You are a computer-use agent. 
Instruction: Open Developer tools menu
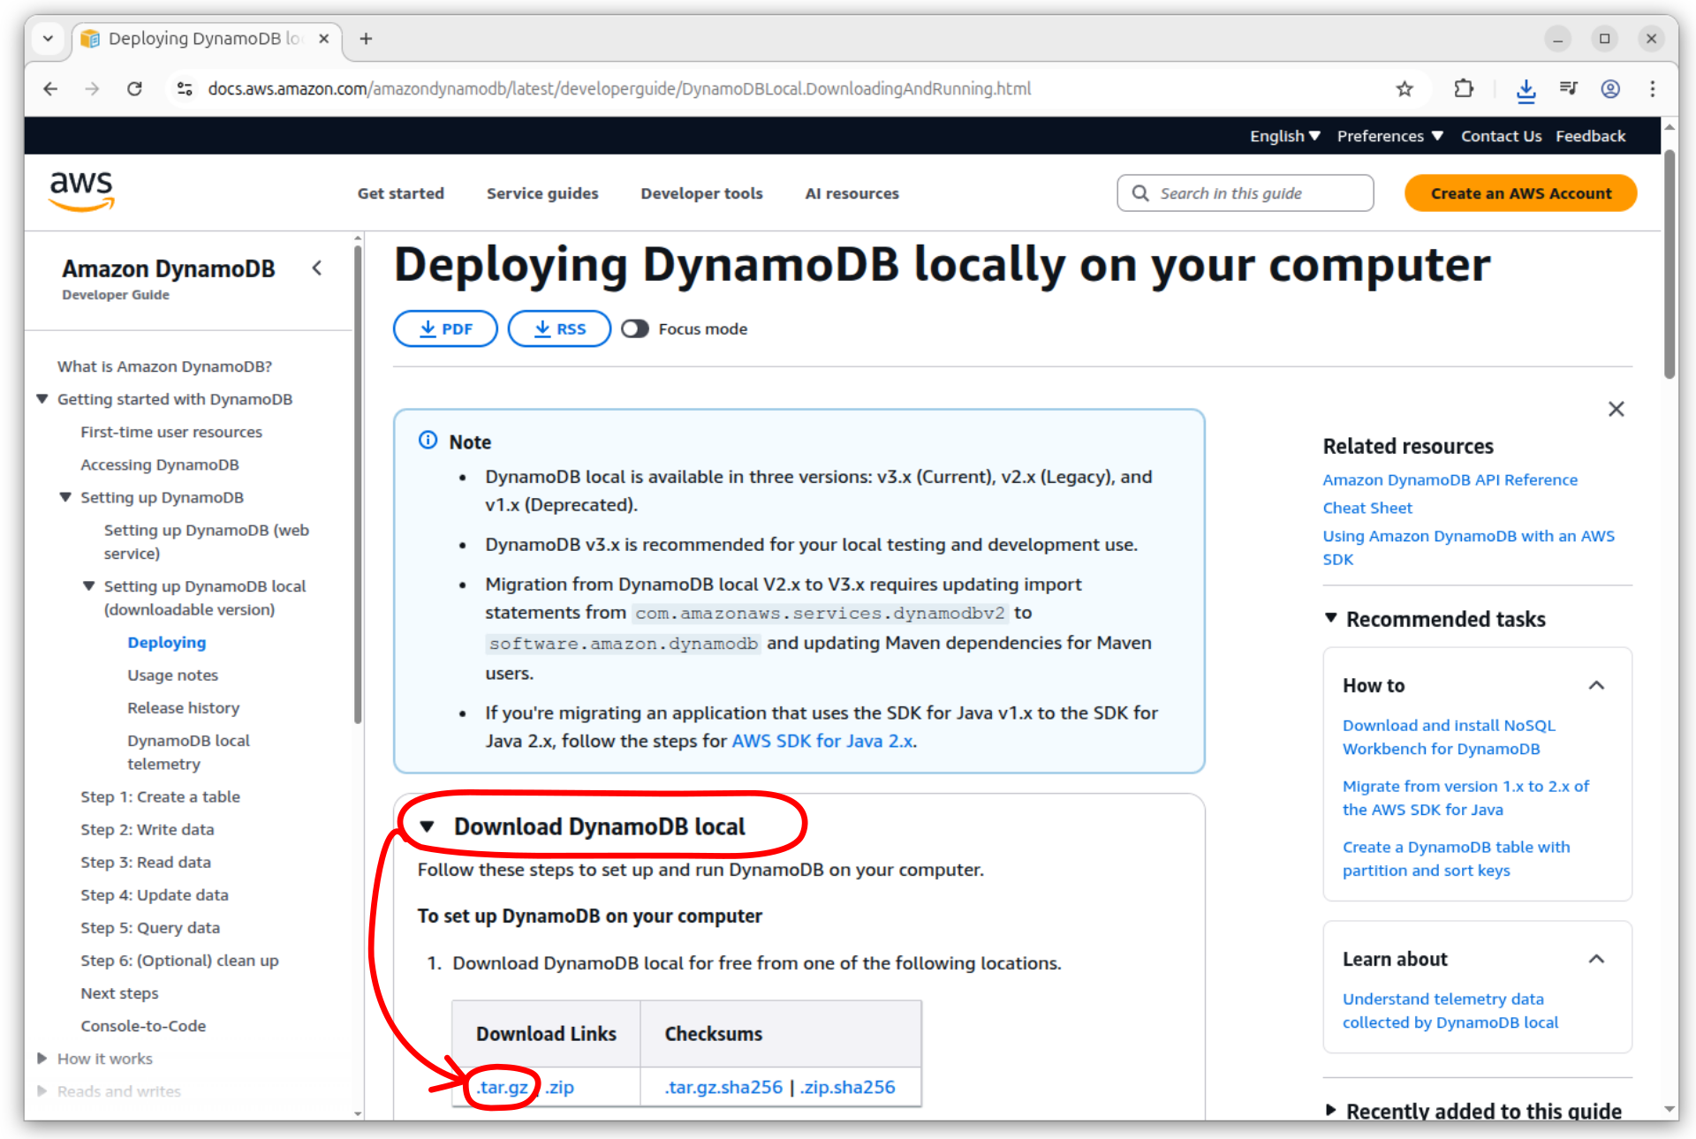[x=701, y=193]
